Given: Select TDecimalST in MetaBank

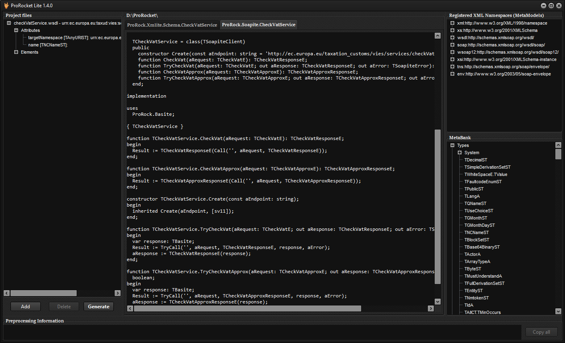Looking at the screenshot, I should 475,160.
